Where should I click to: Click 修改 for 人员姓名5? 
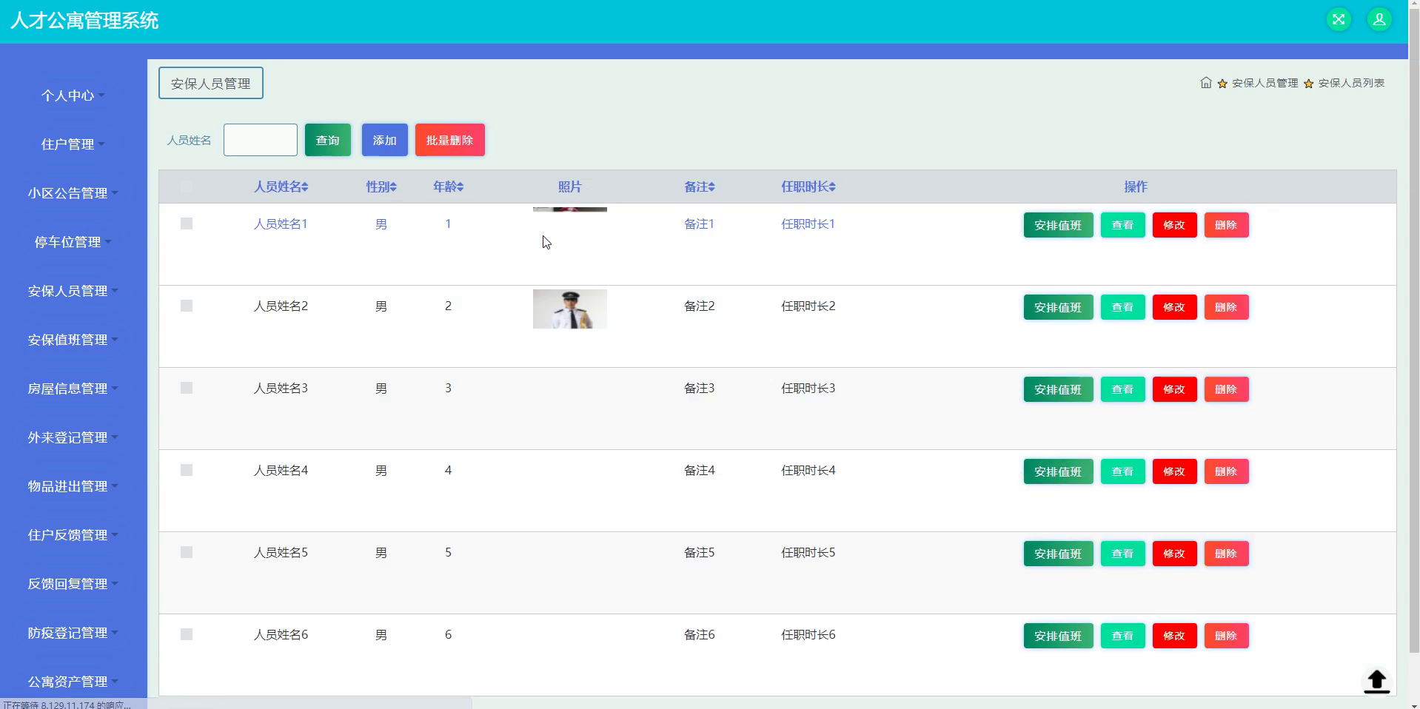point(1175,554)
